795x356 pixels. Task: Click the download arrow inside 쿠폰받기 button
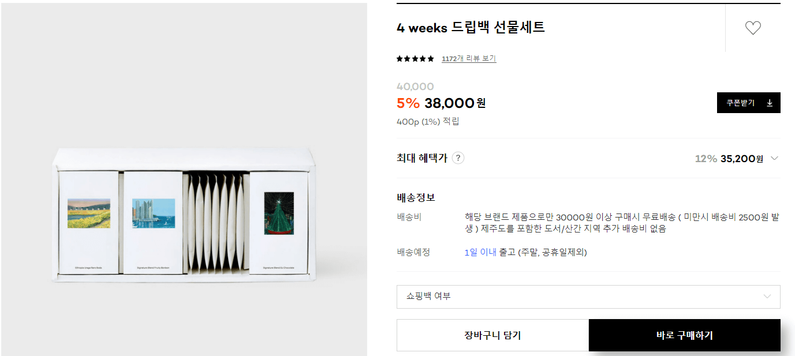770,102
